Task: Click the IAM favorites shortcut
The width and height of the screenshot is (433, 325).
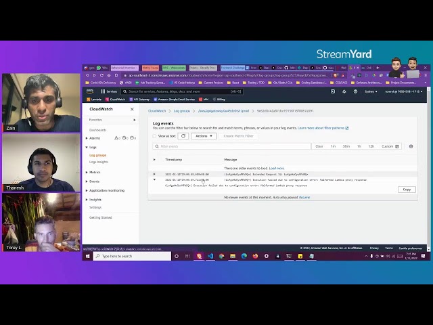Action: 204,100
